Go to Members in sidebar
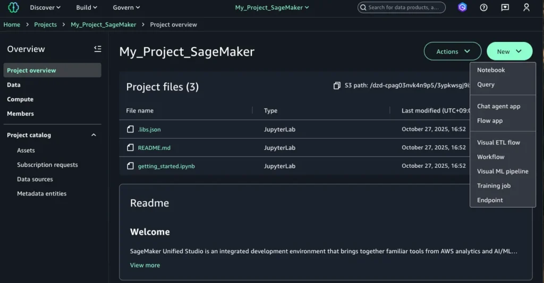544x283 pixels. [x=20, y=114]
